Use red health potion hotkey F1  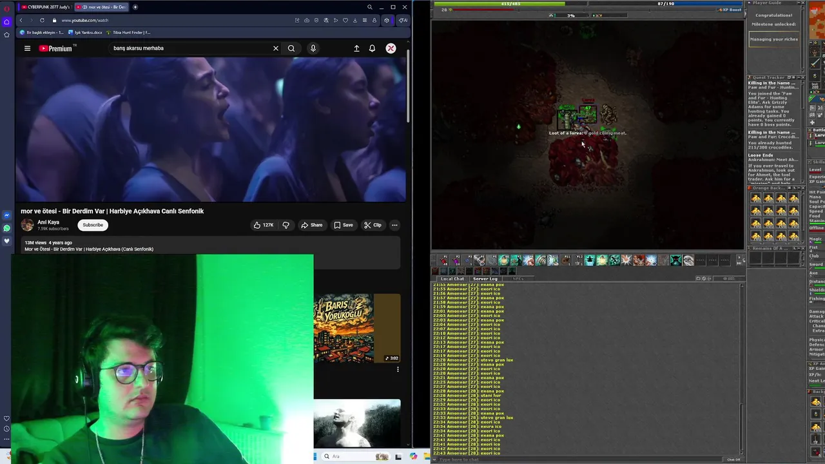[x=443, y=260]
